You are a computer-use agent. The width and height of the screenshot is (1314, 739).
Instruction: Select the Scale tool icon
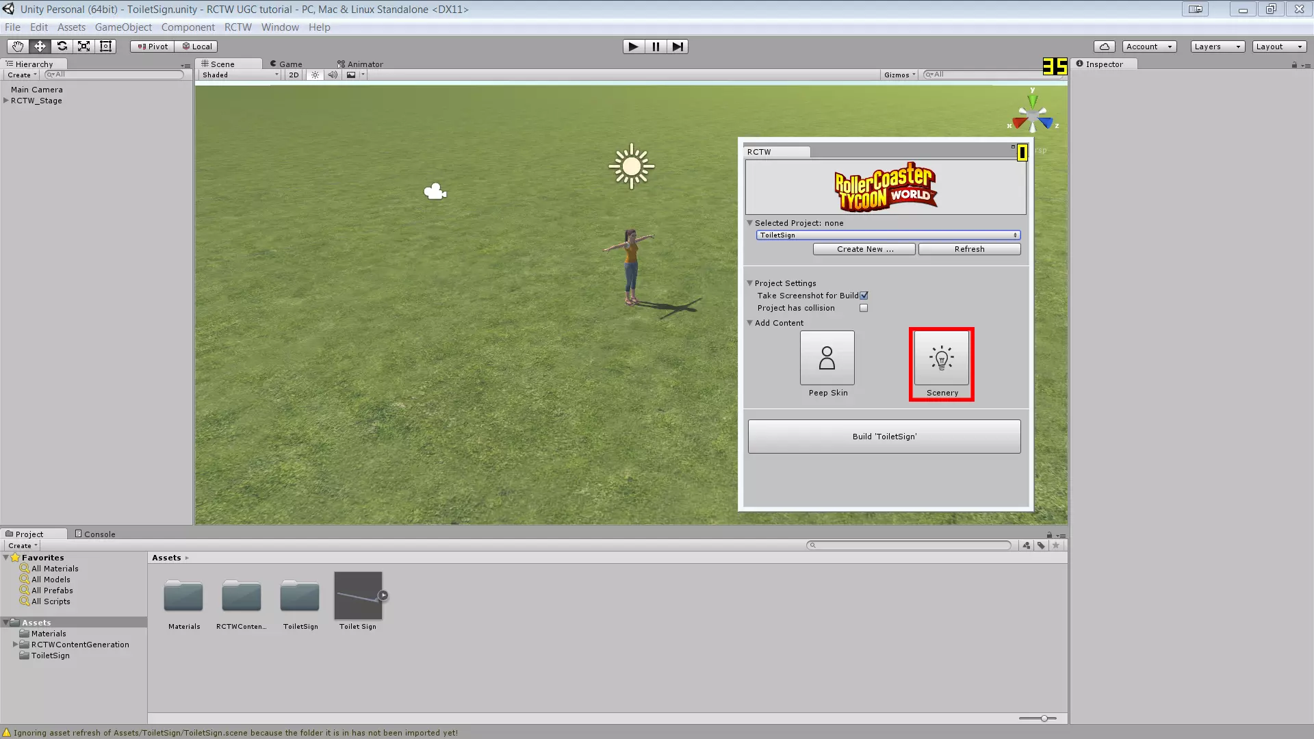pyautogui.click(x=83, y=47)
